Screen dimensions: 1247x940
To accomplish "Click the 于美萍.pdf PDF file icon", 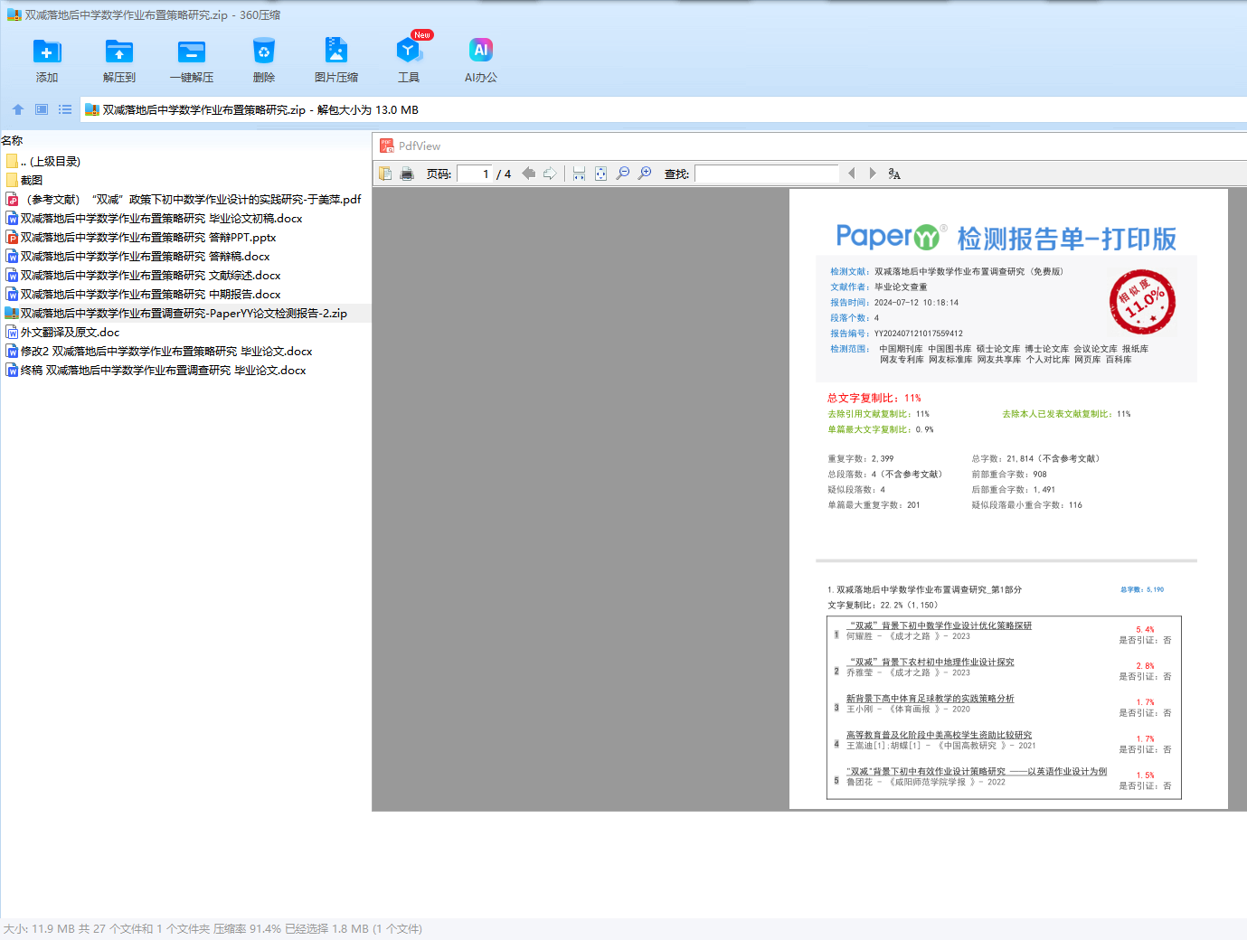I will [x=13, y=200].
